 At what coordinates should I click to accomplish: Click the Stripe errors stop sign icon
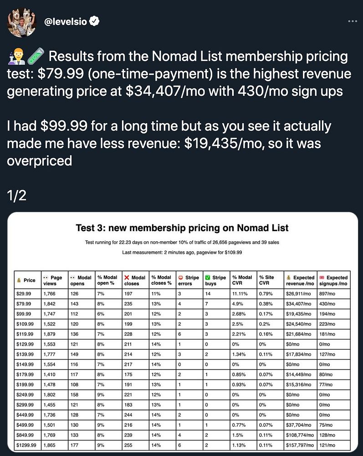tap(181, 277)
